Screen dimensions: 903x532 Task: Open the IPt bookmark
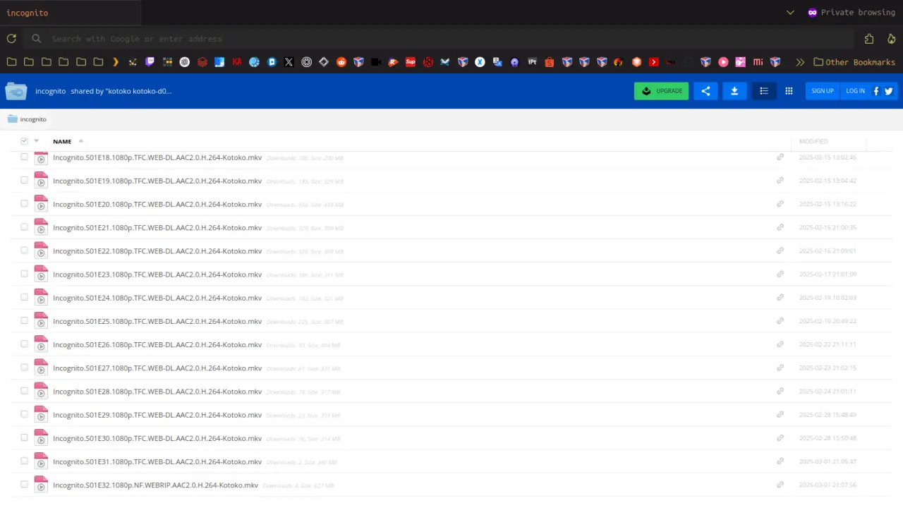click(532, 62)
